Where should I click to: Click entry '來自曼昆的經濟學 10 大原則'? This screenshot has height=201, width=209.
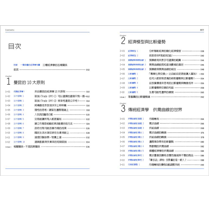click(50, 92)
